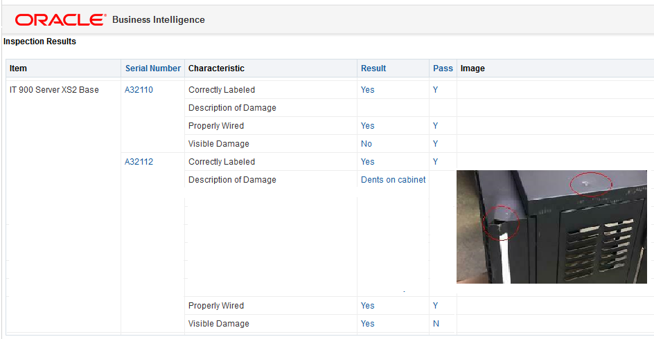The width and height of the screenshot is (654, 339).
Task: Click the No result for Visible Damage
Action: (366, 144)
